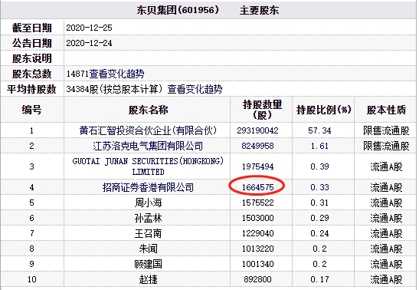Click the 股本性质 column header

(x=386, y=110)
